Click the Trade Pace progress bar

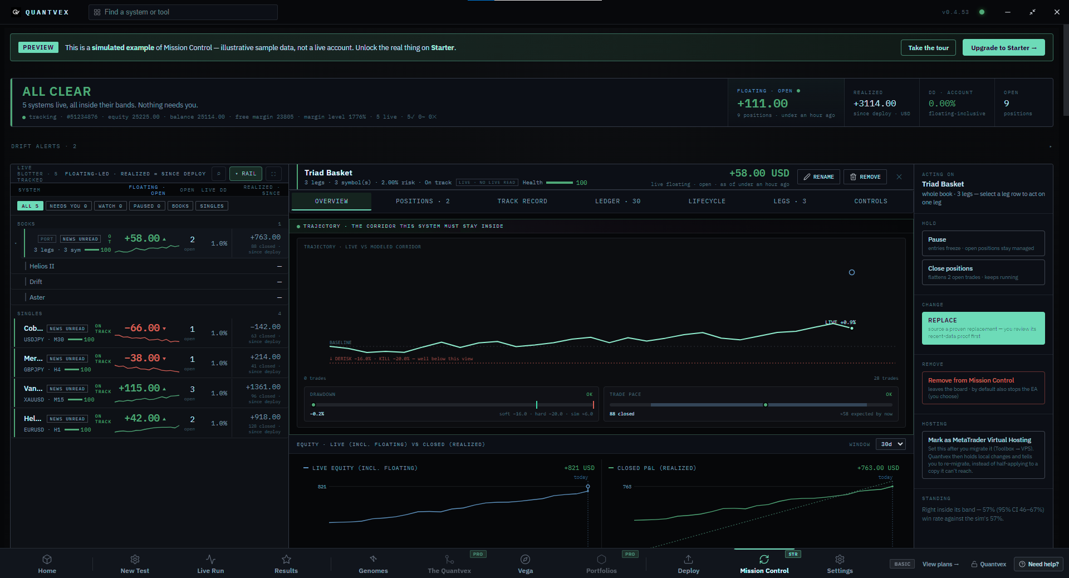(751, 405)
